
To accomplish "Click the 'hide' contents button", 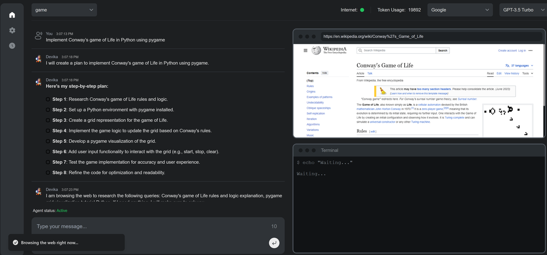I will [325, 73].
